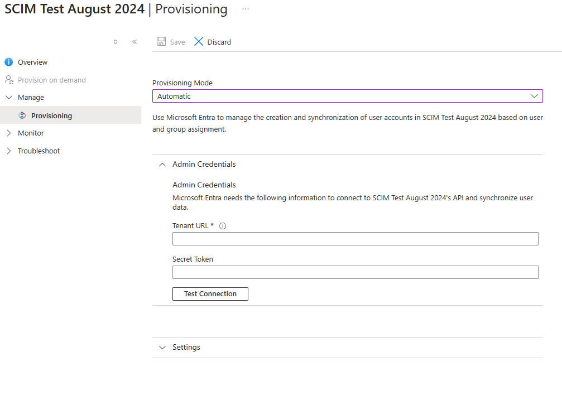The height and width of the screenshot is (400, 562).
Task: Click the info icon beside Tenant URL
Action: click(223, 225)
